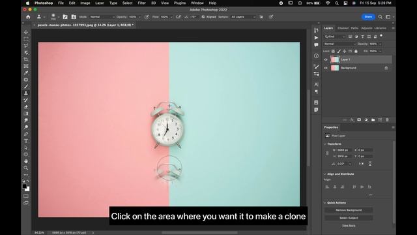This screenshot has width=417, height=235.
Task: Collapse the Transform section
Action: click(x=324, y=144)
